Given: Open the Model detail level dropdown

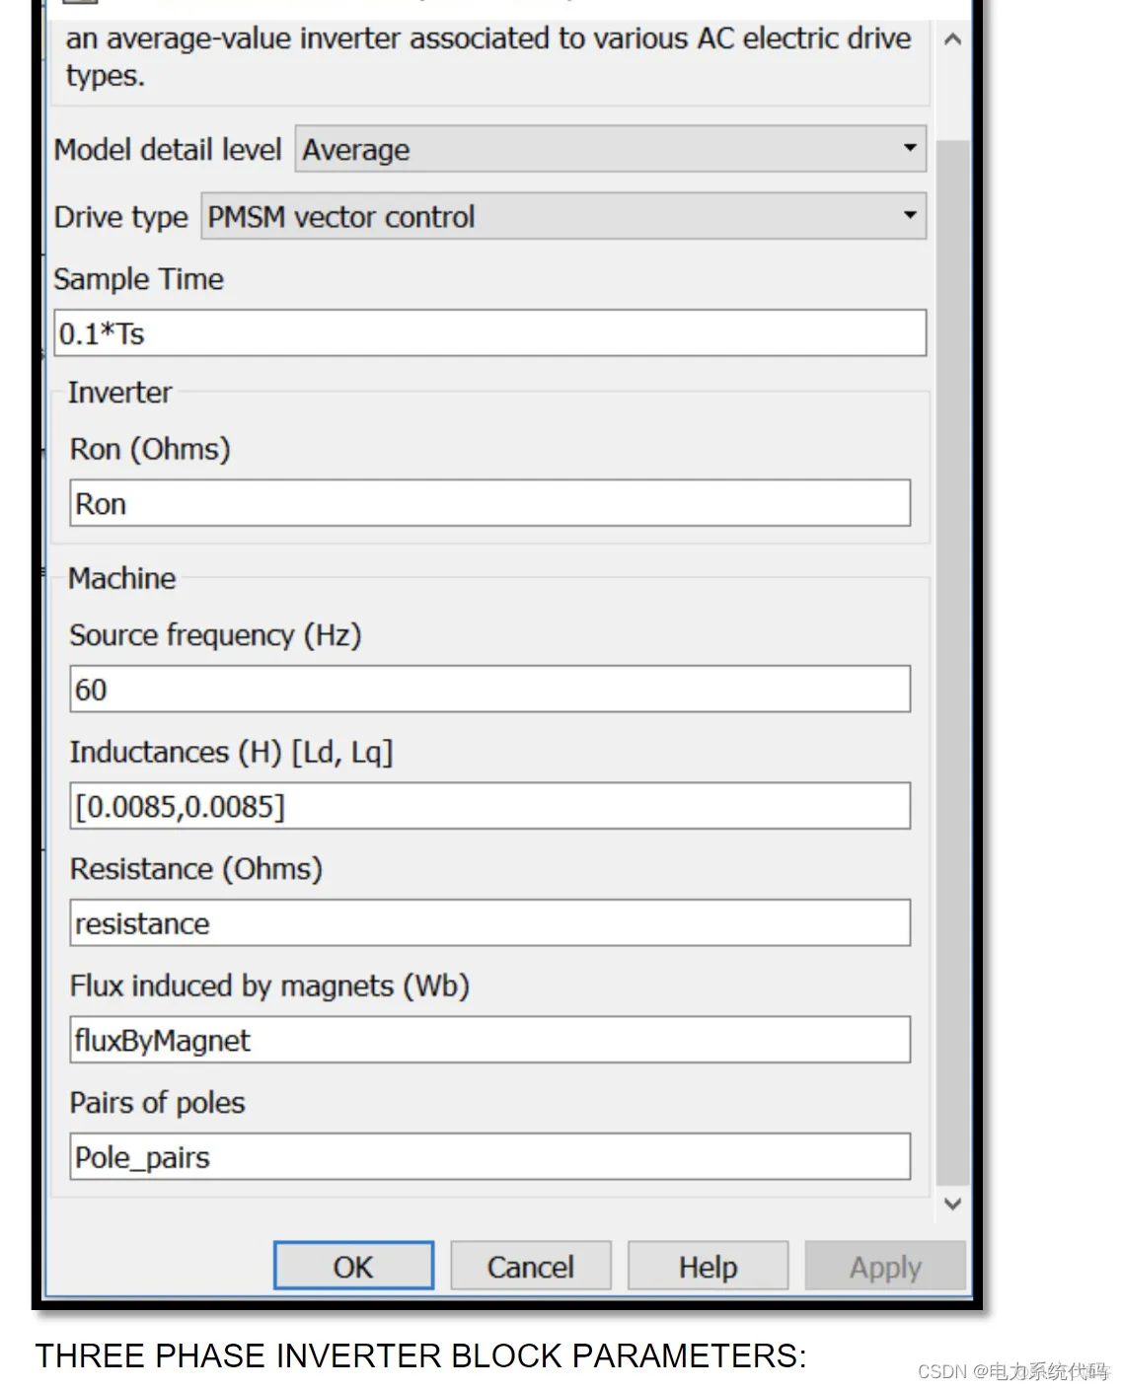Looking at the screenshot, I should [610, 149].
